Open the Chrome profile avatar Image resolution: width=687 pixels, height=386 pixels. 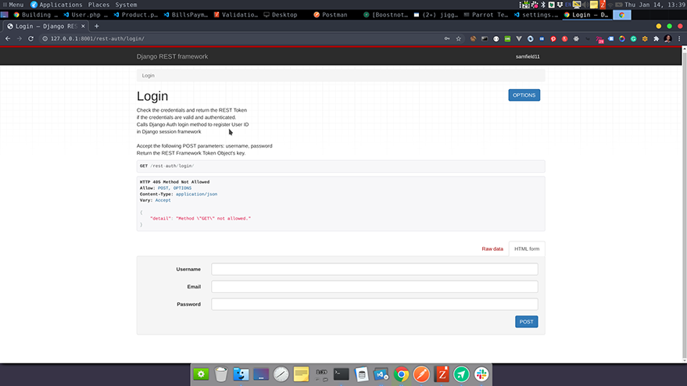click(667, 38)
